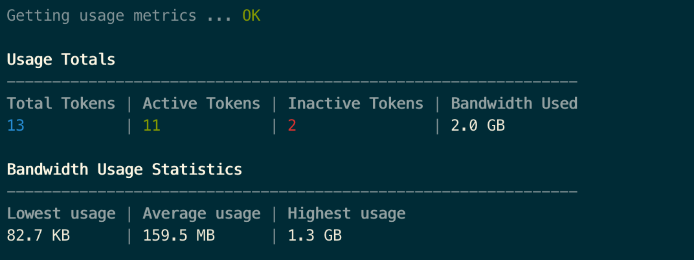Click the Average usage column header
This screenshot has width=694, height=260.
click(201, 213)
